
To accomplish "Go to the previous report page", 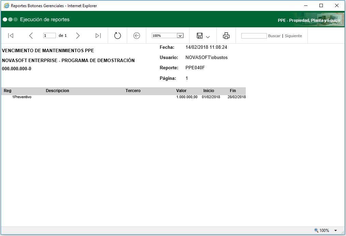I will click(31, 35).
